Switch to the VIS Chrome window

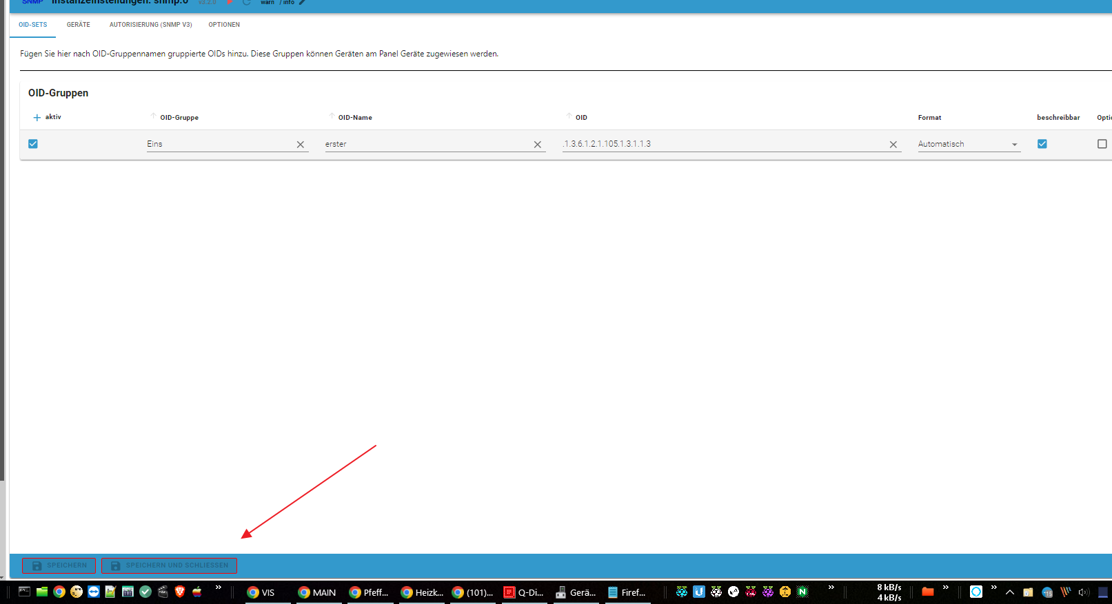click(x=268, y=592)
